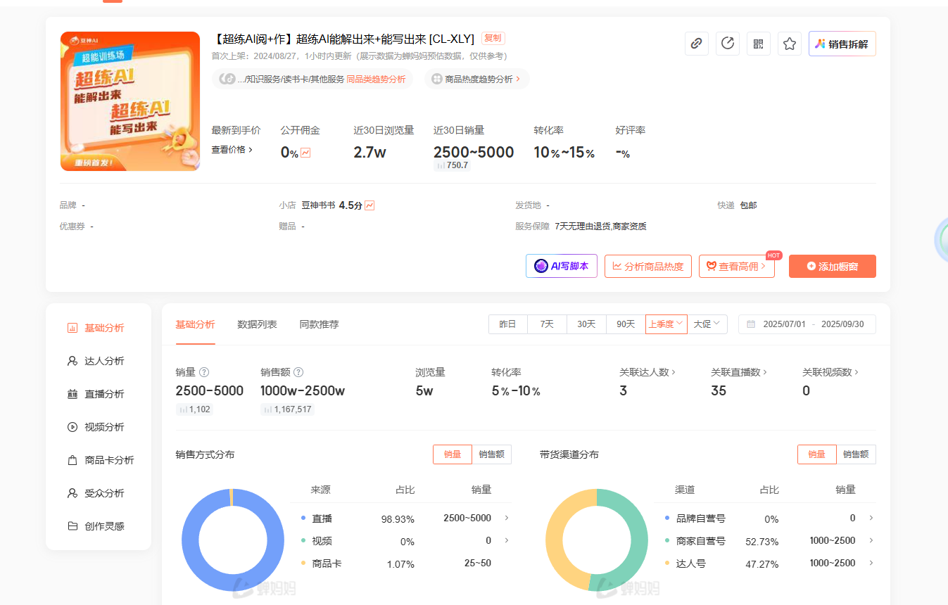Image resolution: width=948 pixels, height=605 pixels.
Task: Click 查看高佣 button
Action: pyautogui.click(x=737, y=266)
